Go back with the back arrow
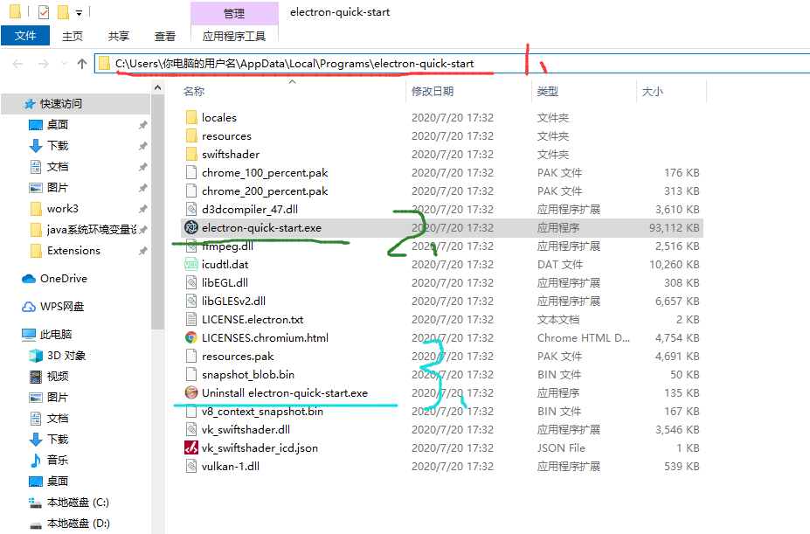The width and height of the screenshot is (810, 534). point(17,64)
